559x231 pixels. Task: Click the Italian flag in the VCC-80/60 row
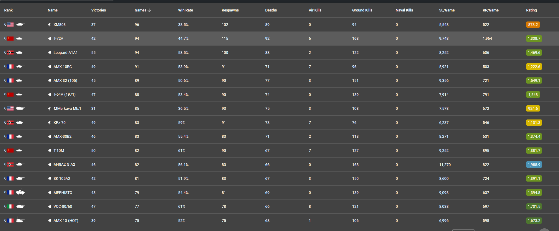pos(11,207)
